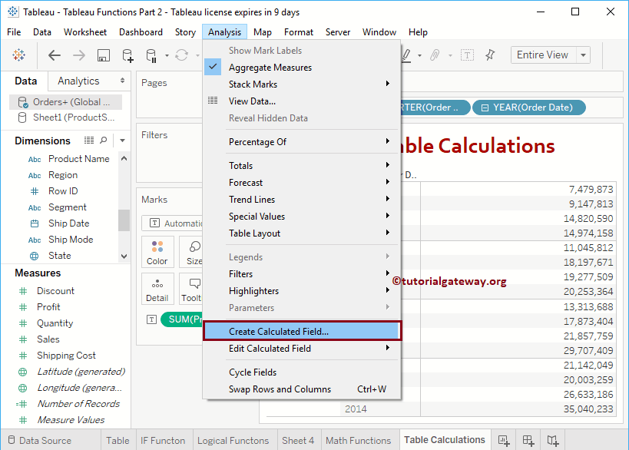Click the Save icon in toolbar

(103, 55)
